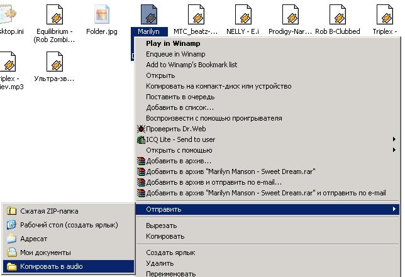
Task: Open the Открыть с помощью submenu
Action: (267, 150)
